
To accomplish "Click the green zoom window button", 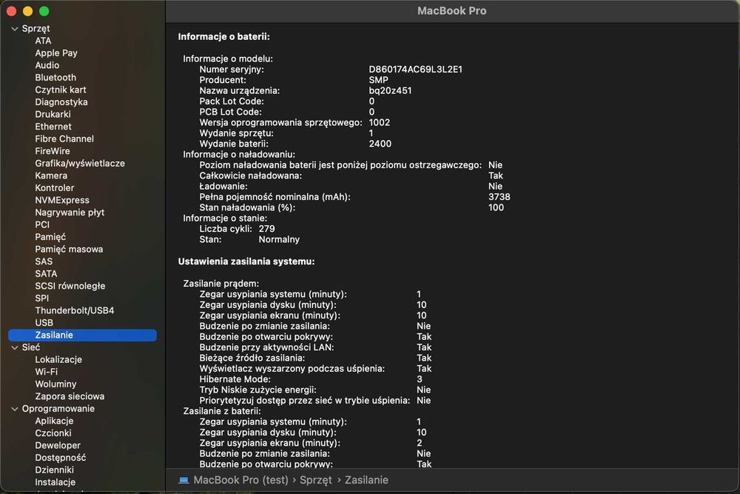I will [x=44, y=11].
